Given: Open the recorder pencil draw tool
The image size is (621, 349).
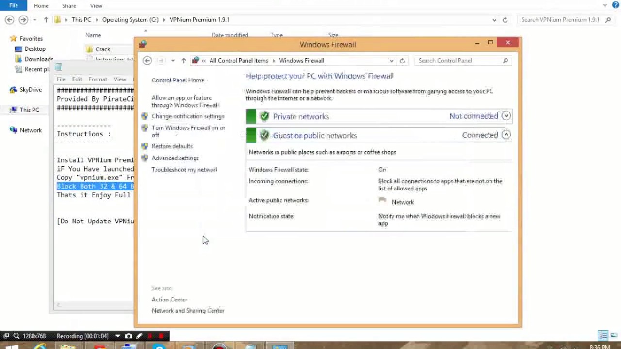Looking at the screenshot, I should pyautogui.click(x=139, y=336).
